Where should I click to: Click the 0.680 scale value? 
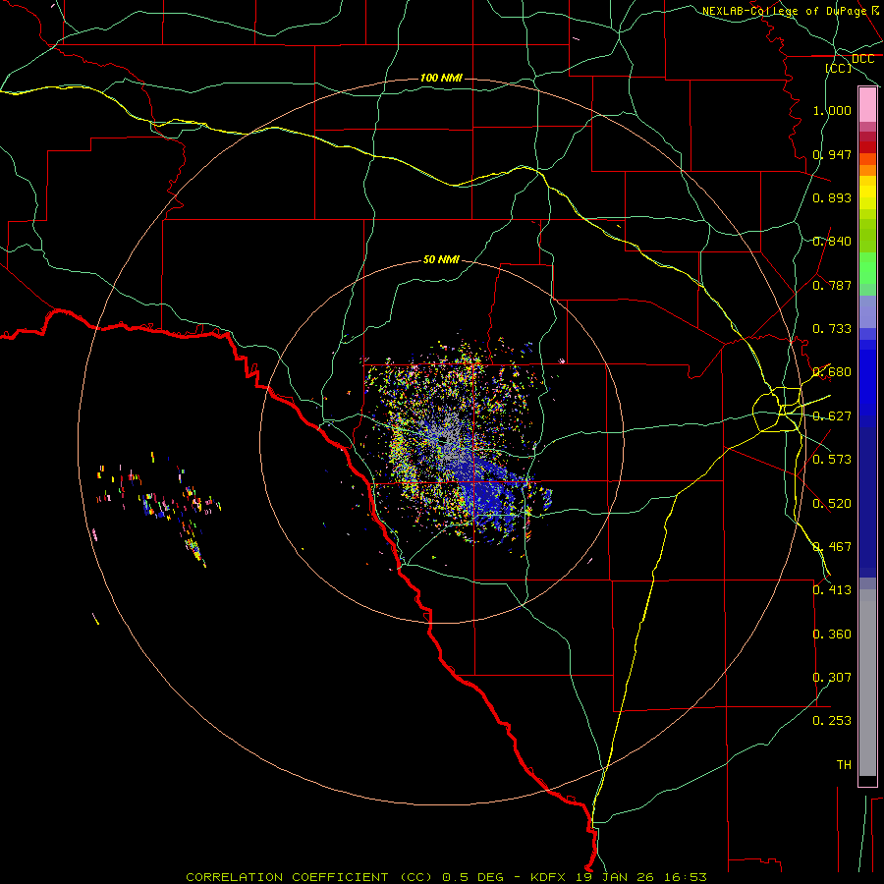point(832,372)
